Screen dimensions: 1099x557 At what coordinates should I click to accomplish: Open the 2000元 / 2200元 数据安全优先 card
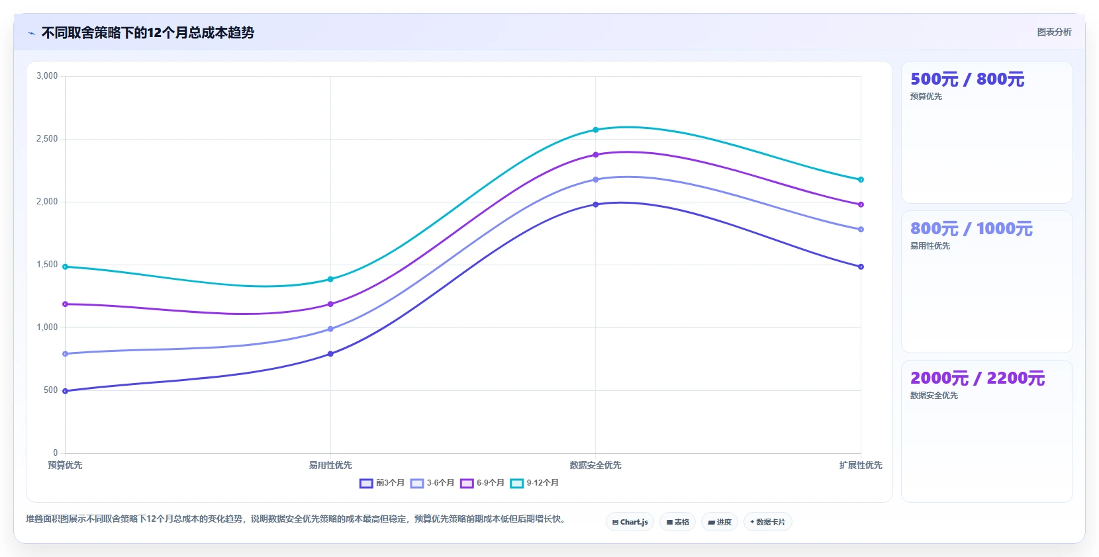[x=986, y=431]
